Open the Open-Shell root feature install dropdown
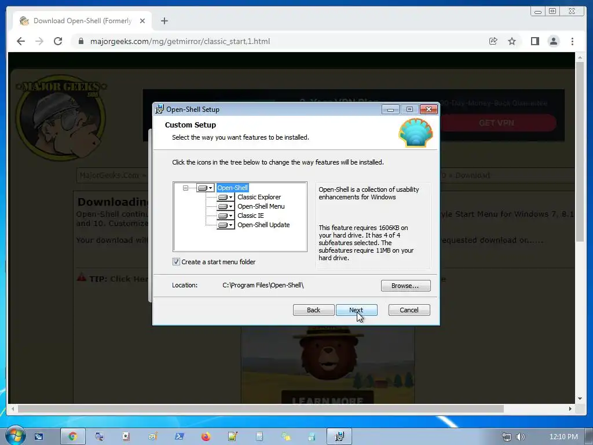The image size is (593, 445). (x=206, y=188)
